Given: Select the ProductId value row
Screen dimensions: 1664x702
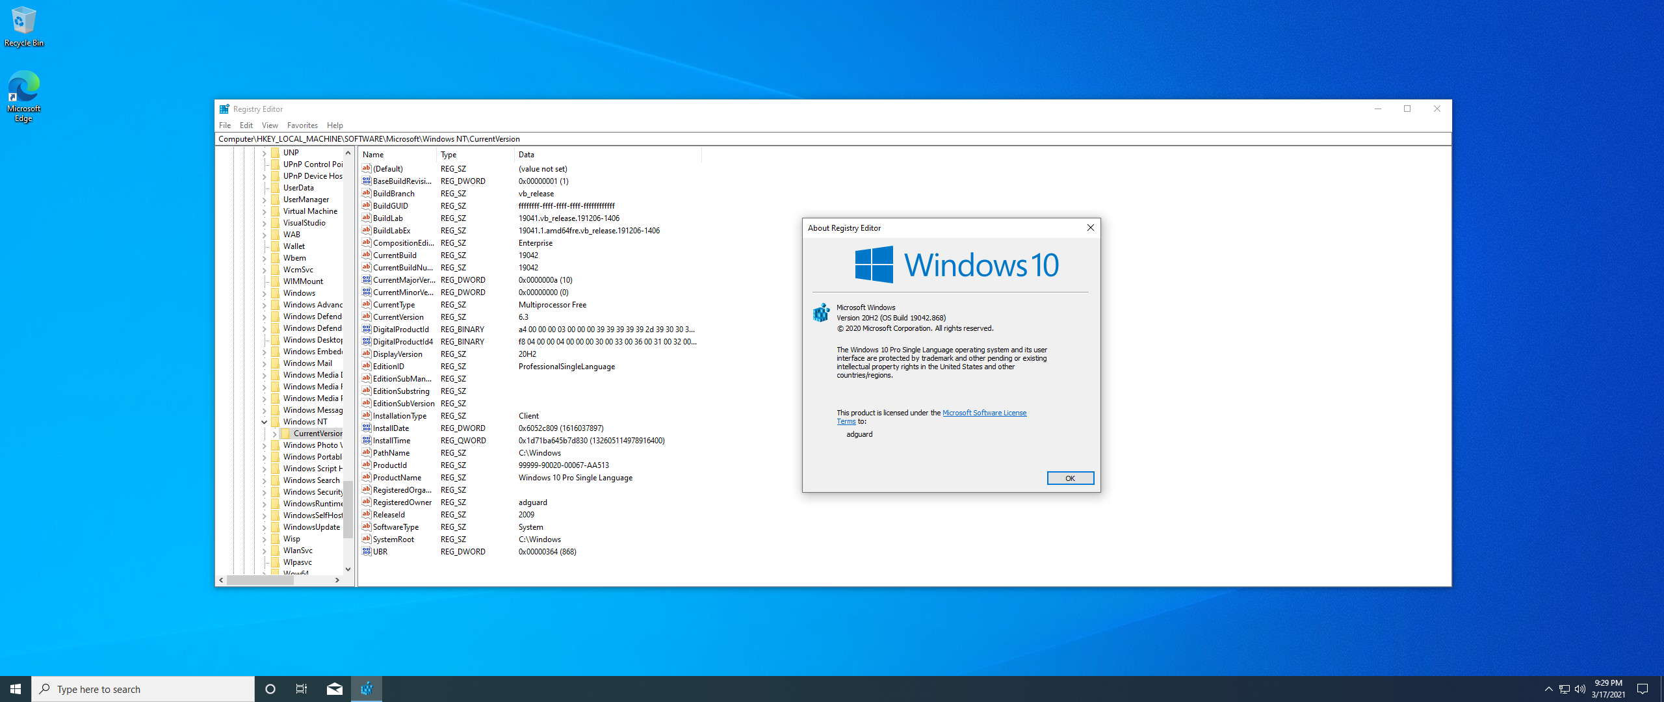Looking at the screenshot, I should coord(530,465).
